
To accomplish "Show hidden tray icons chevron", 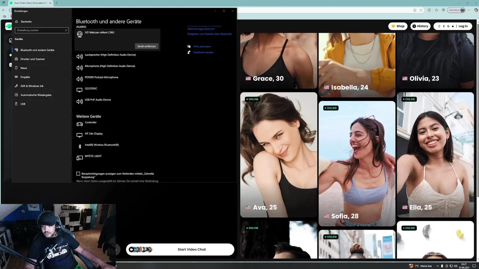I will coord(437,266).
